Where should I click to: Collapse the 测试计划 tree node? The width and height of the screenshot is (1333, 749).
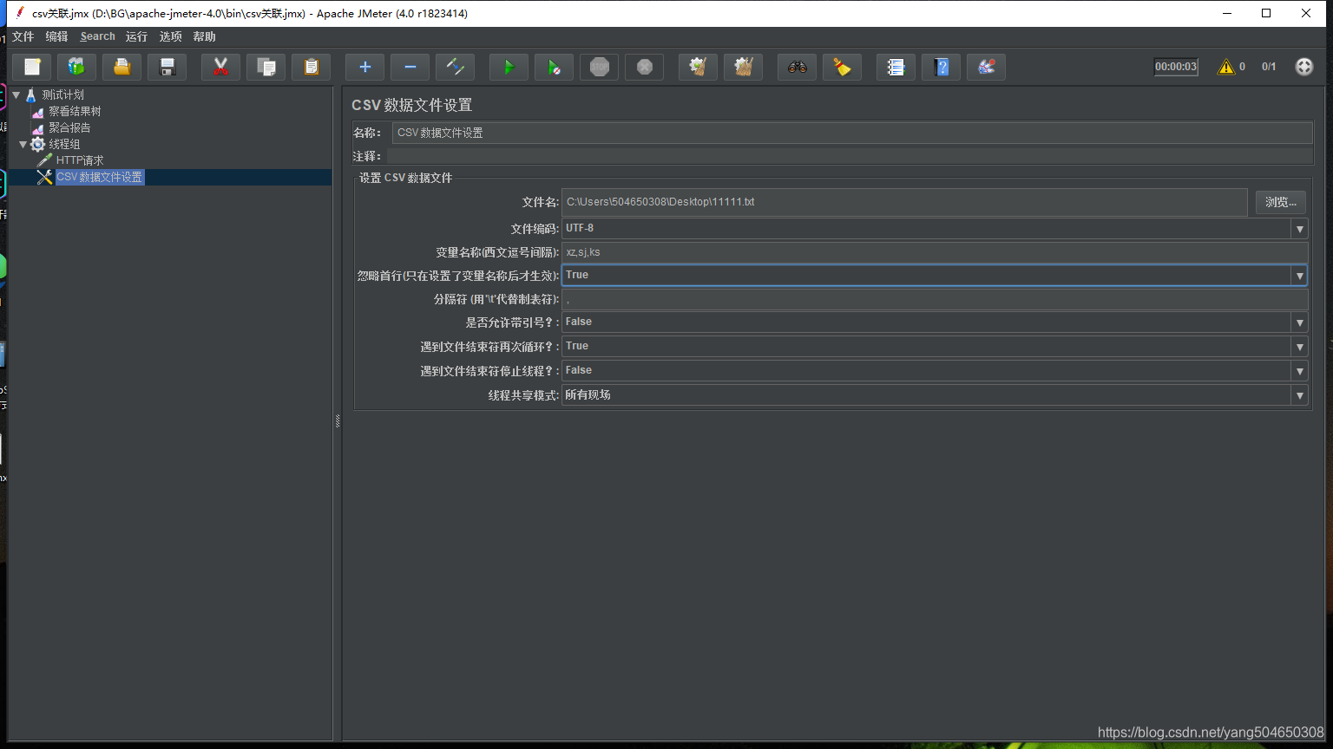16,94
